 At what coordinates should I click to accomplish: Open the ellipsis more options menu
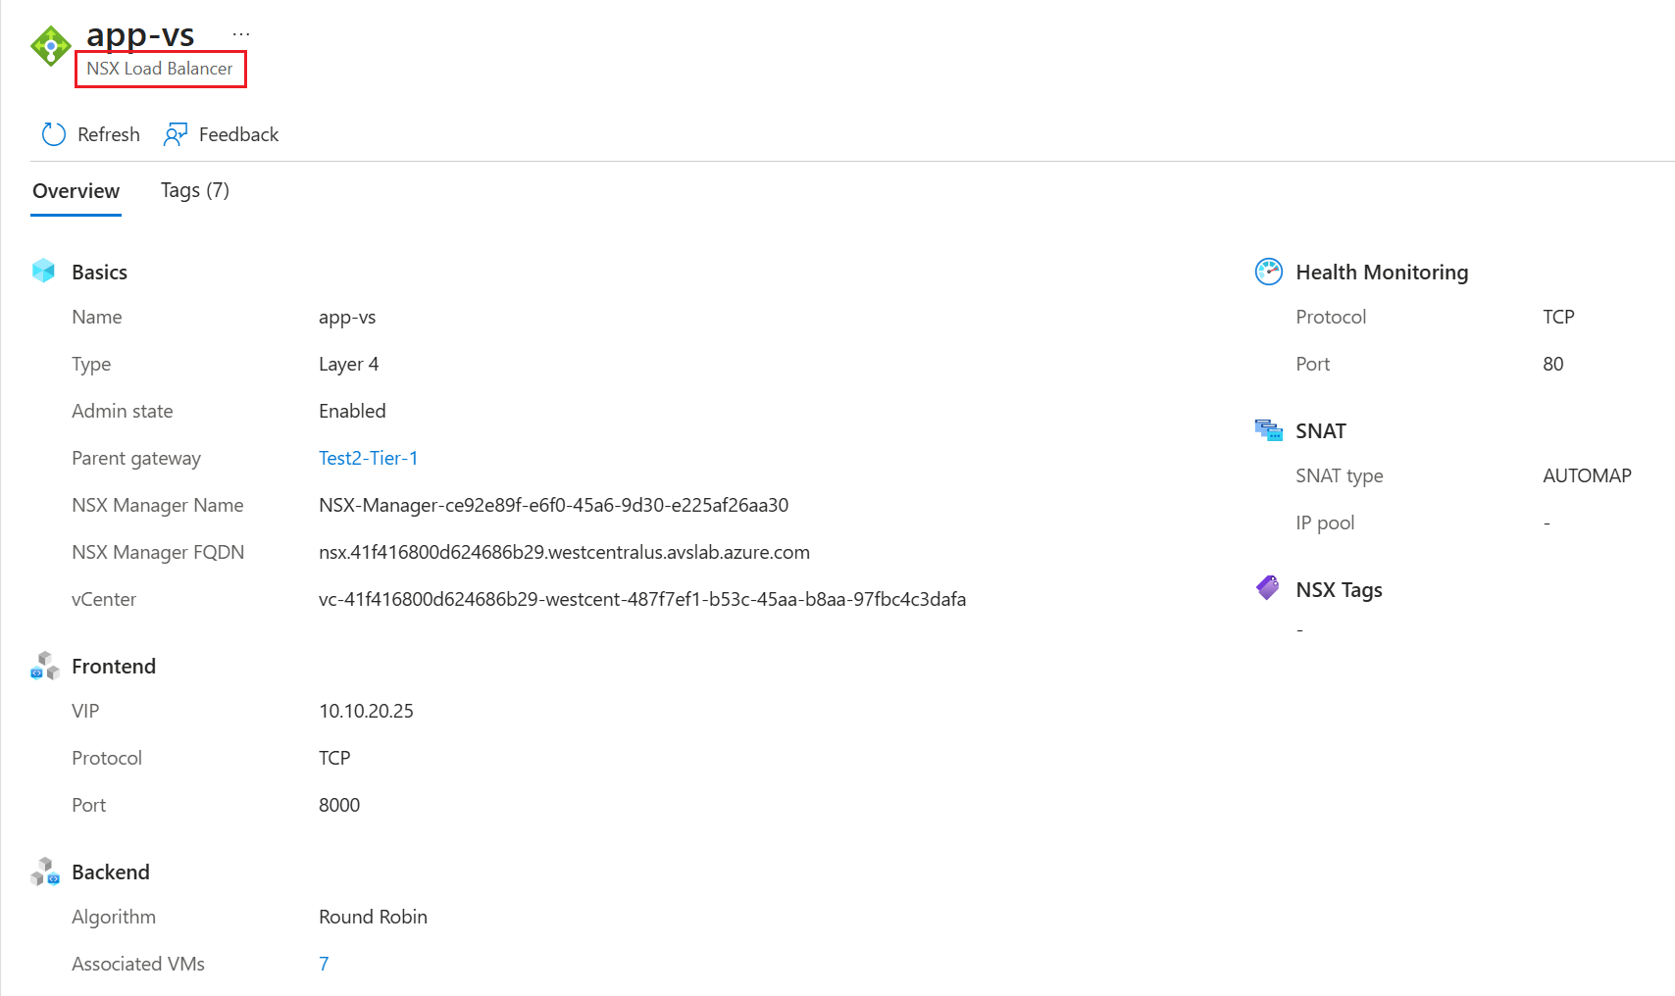241,34
